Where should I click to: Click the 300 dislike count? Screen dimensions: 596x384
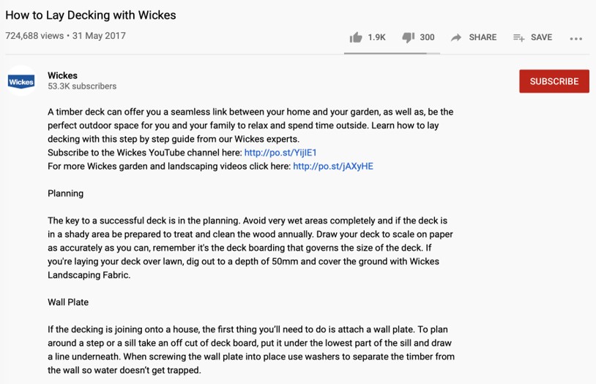427,37
